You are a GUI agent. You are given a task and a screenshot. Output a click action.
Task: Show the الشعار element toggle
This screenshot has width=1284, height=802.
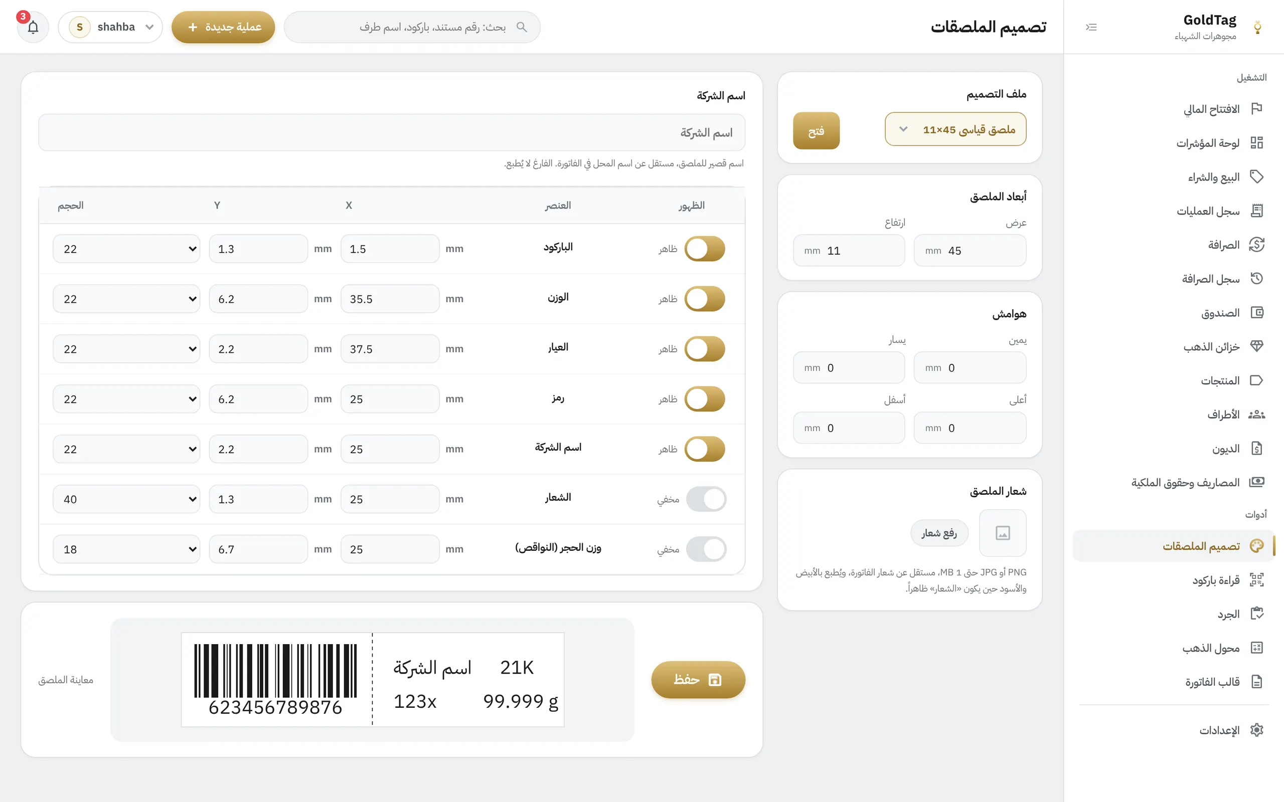pyautogui.click(x=706, y=499)
